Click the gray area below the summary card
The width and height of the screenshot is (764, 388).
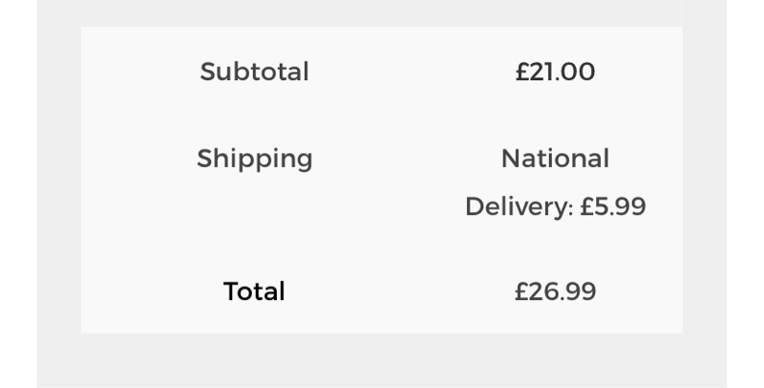(x=382, y=361)
